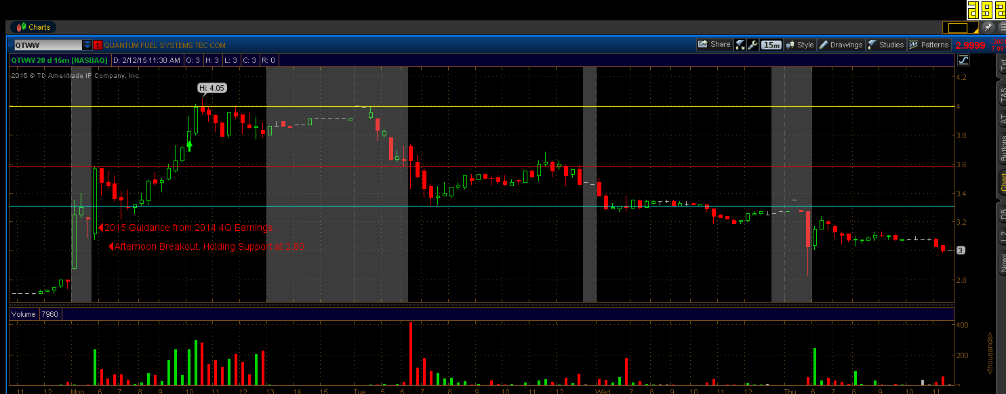Click the R: 0 range readout
Screen dimensions: 1006x394
[x=267, y=60]
